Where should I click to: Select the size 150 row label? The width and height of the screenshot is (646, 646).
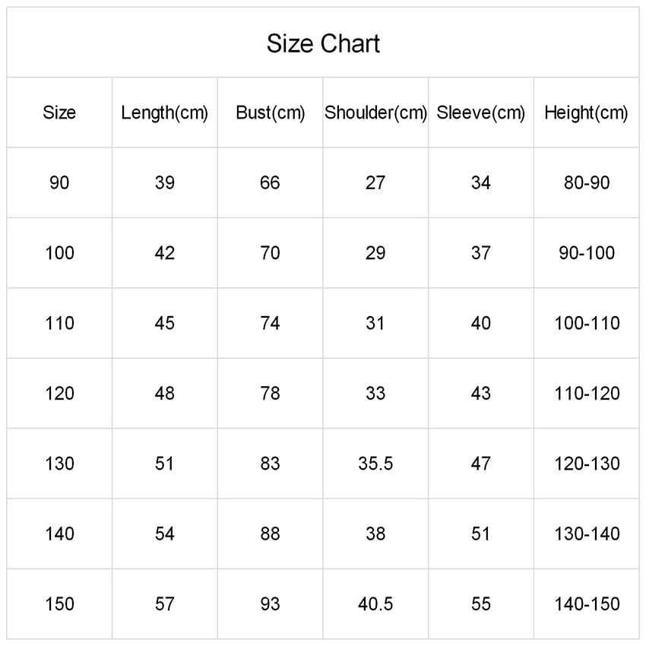pyautogui.click(x=59, y=604)
